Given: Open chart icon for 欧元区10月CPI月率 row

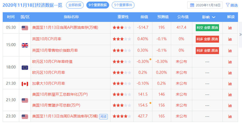Looking at the screenshot, I should click(x=230, y=73).
